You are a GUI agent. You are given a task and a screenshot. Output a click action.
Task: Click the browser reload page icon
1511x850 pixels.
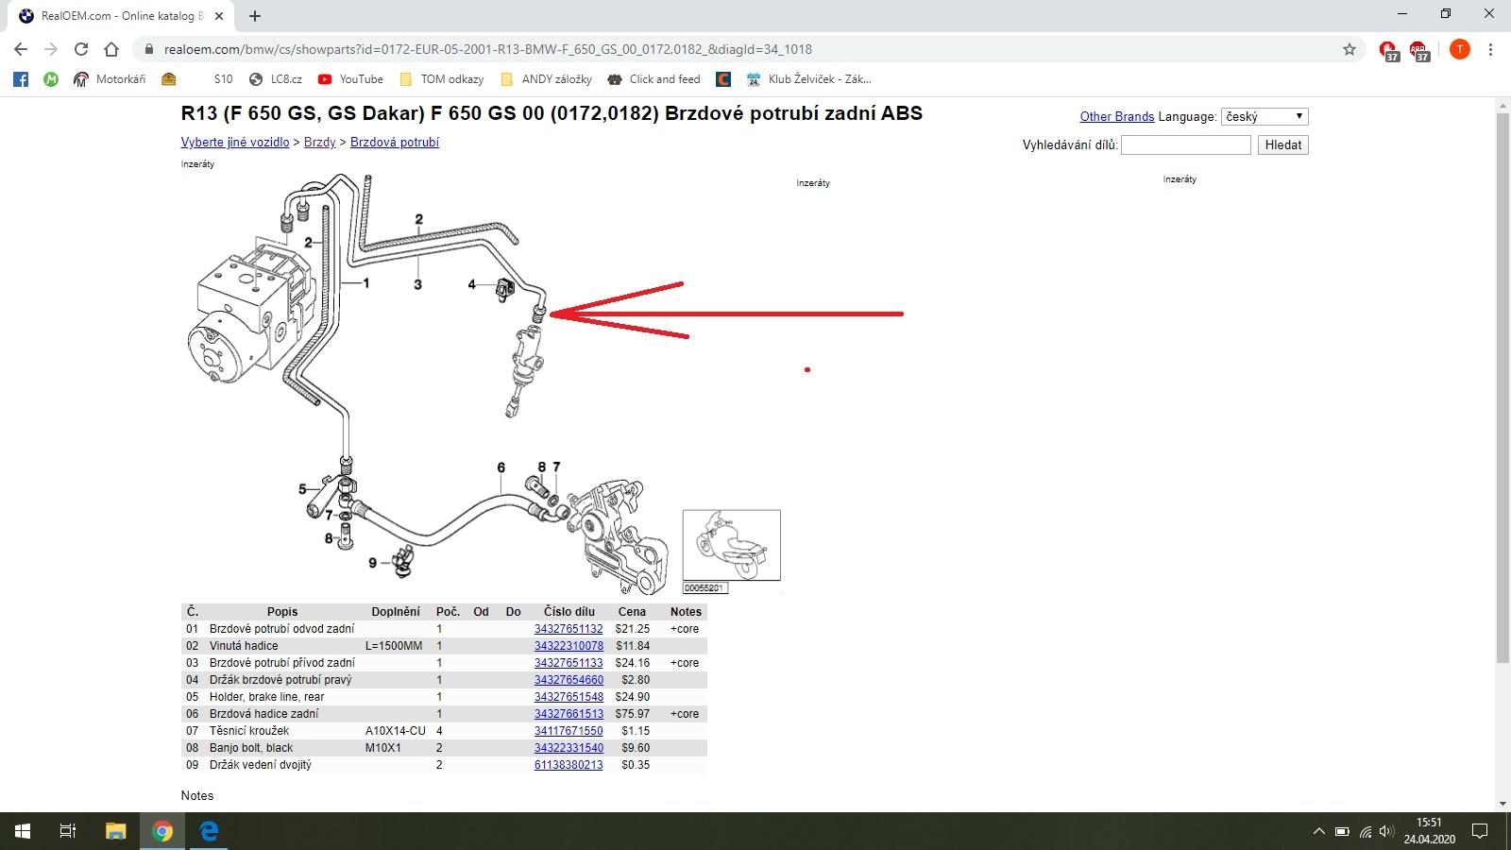81,49
